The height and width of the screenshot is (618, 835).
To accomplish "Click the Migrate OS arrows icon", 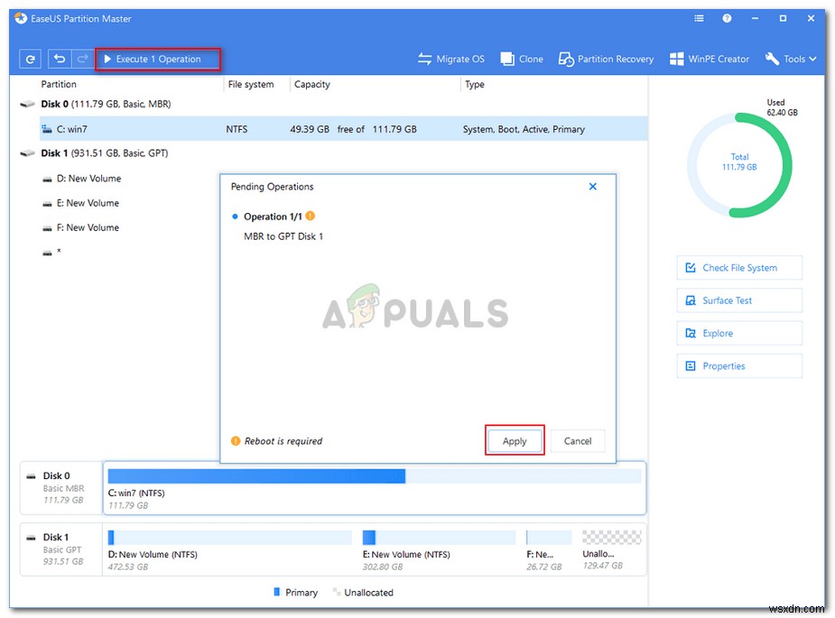I will pyautogui.click(x=424, y=59).
